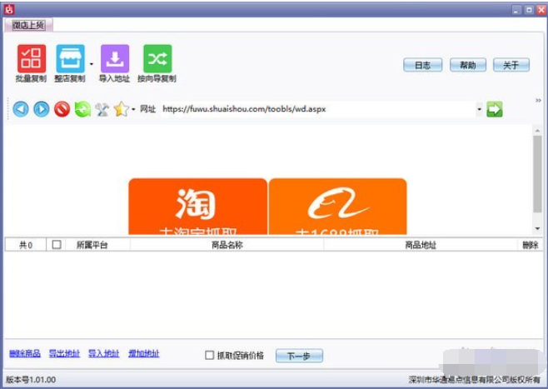
Task: Click the scrollbar up arrow
Action: pos(537,131)
